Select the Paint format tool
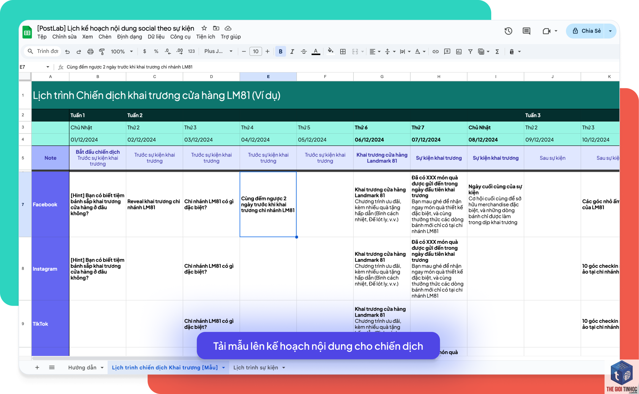The height and width of the screenshot is (394, 639). (x=102, y=52)
